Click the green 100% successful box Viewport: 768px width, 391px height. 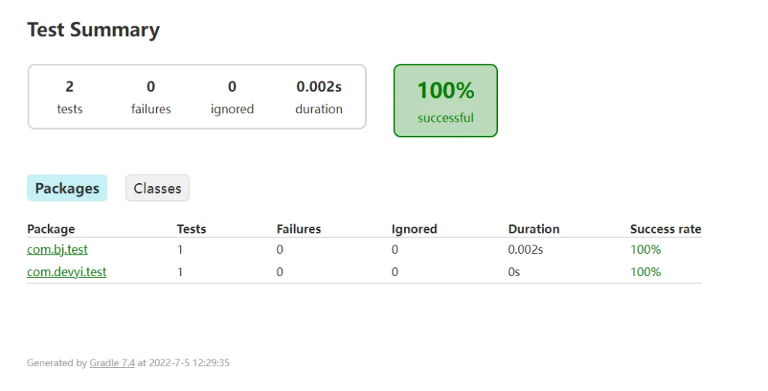click(445, 101)
